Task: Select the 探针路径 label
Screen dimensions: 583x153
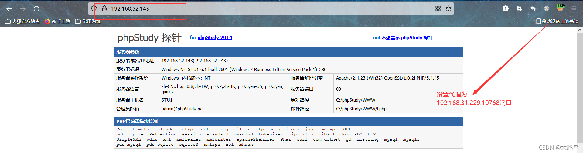Action: point(300,109)
